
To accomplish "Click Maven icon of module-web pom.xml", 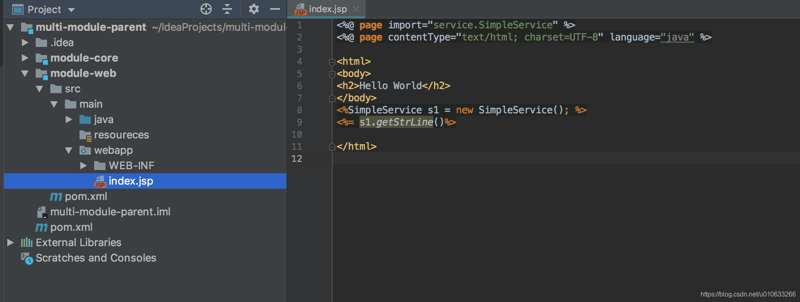I will 56,197.
